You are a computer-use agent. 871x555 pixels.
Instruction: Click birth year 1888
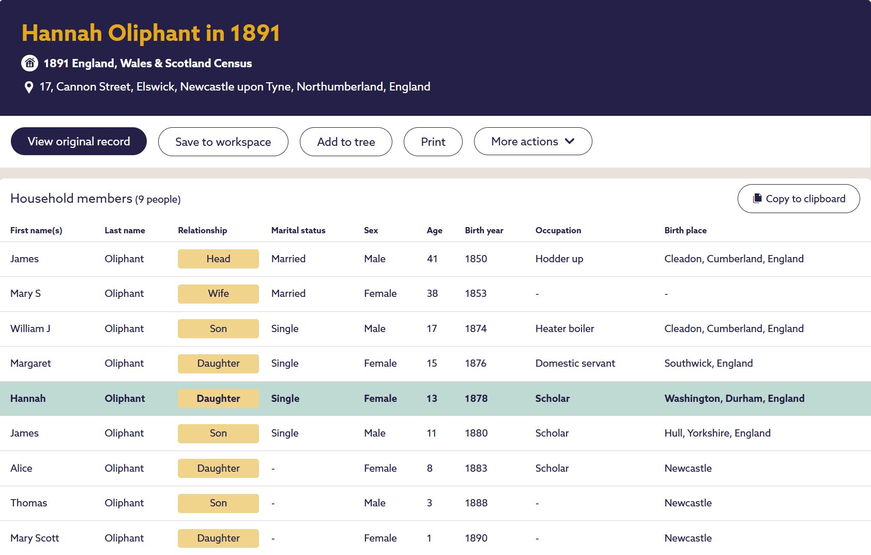pos(476,503)
